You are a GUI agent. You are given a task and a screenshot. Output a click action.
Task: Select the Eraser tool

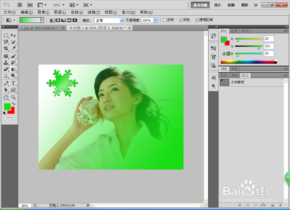tap(6, 69)
